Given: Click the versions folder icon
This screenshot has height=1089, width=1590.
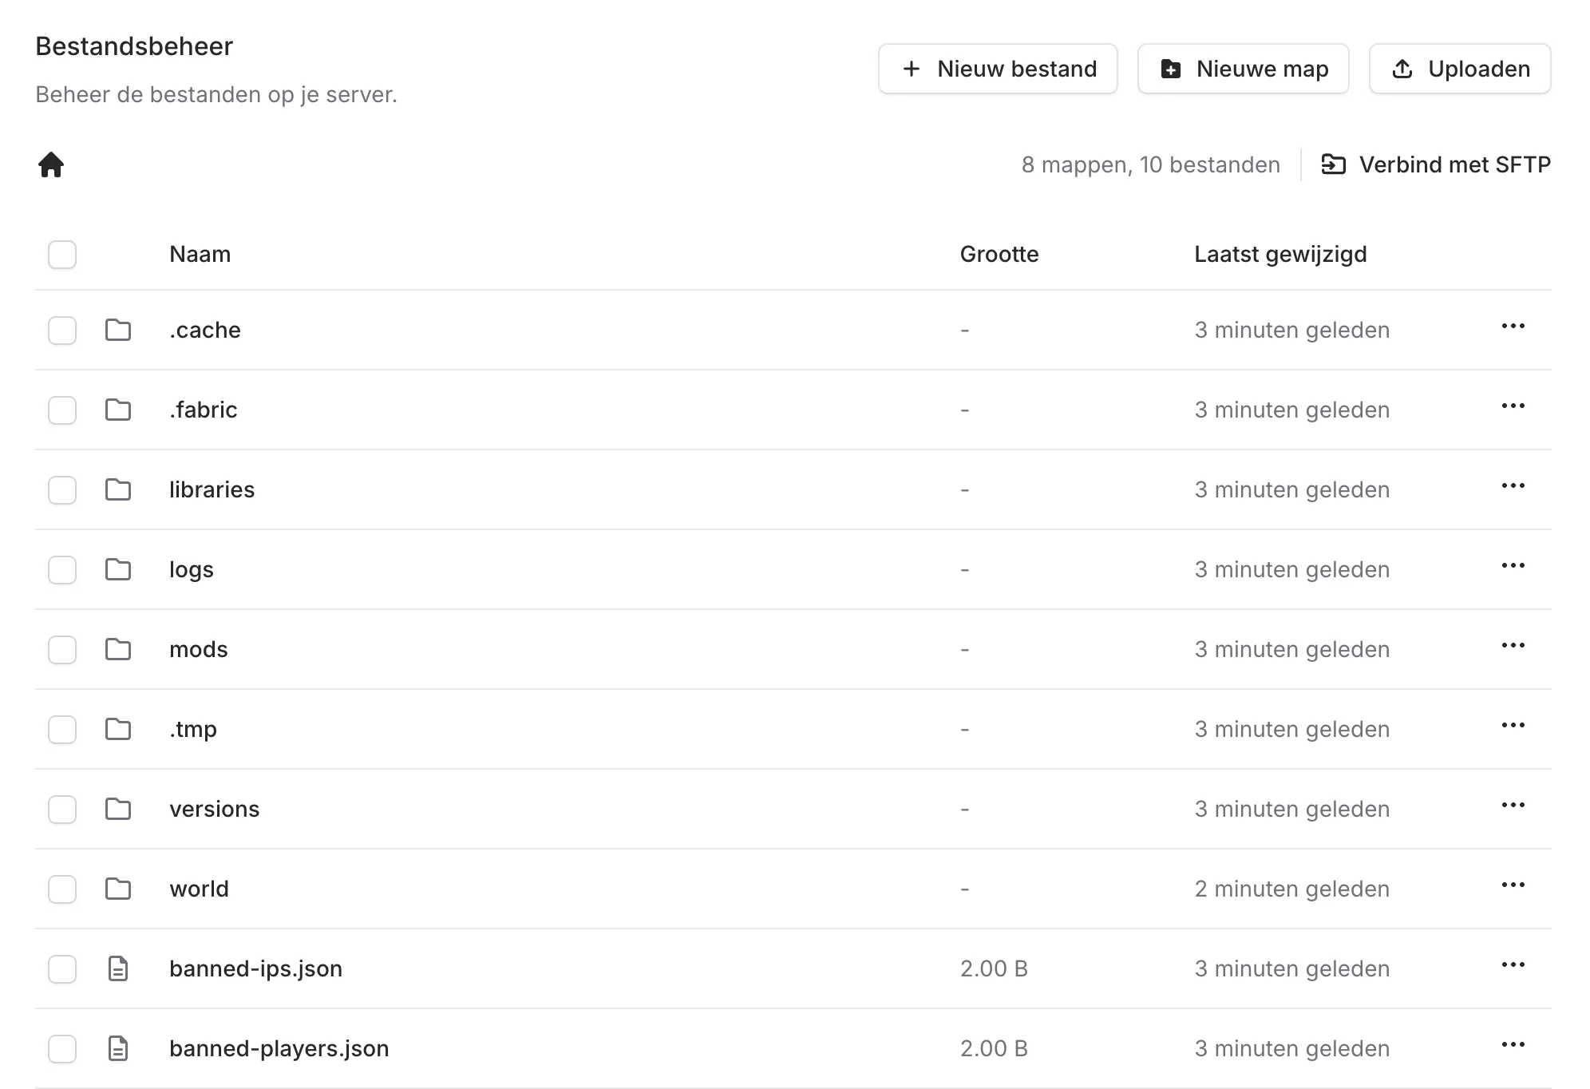Looking at the screenshot, I should point(118,809).
